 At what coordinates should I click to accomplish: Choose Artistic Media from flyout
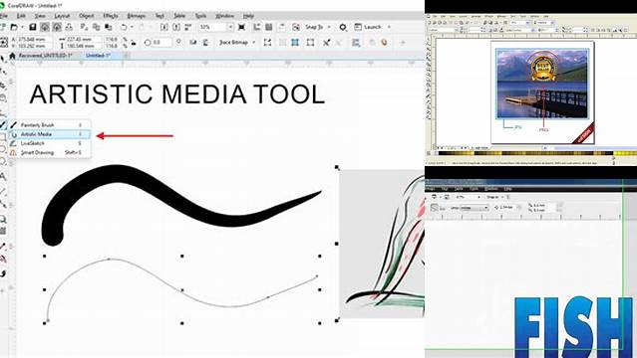(x=49, y=134)
